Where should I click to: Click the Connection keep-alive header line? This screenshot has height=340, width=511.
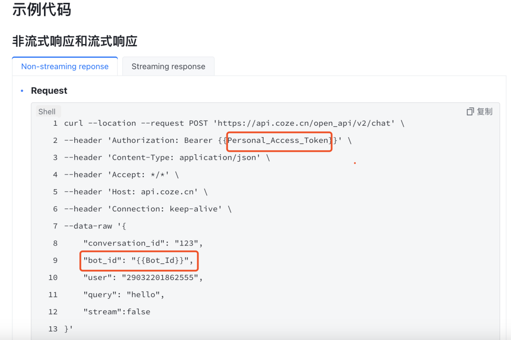(148, 209)
